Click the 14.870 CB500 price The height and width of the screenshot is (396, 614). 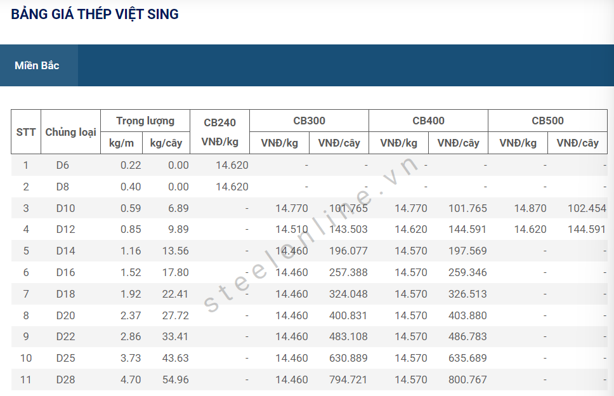530,208
